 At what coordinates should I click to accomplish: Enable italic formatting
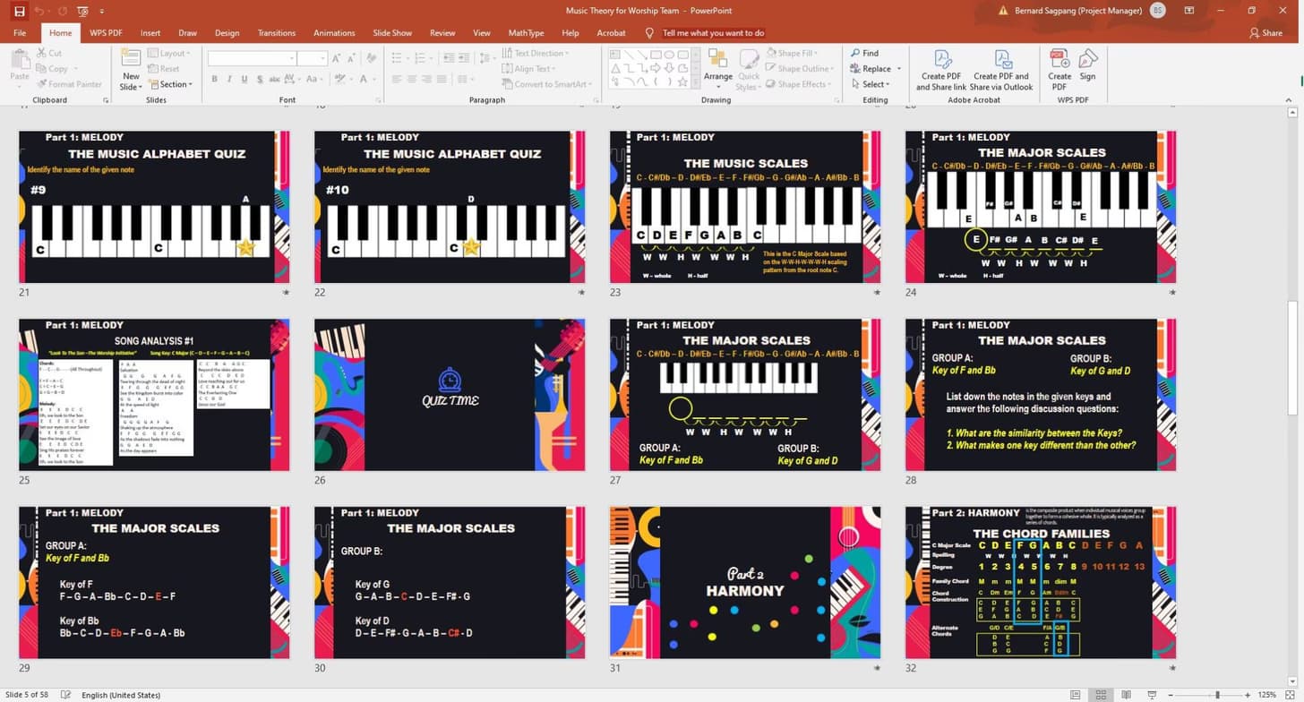click(227, 79)
